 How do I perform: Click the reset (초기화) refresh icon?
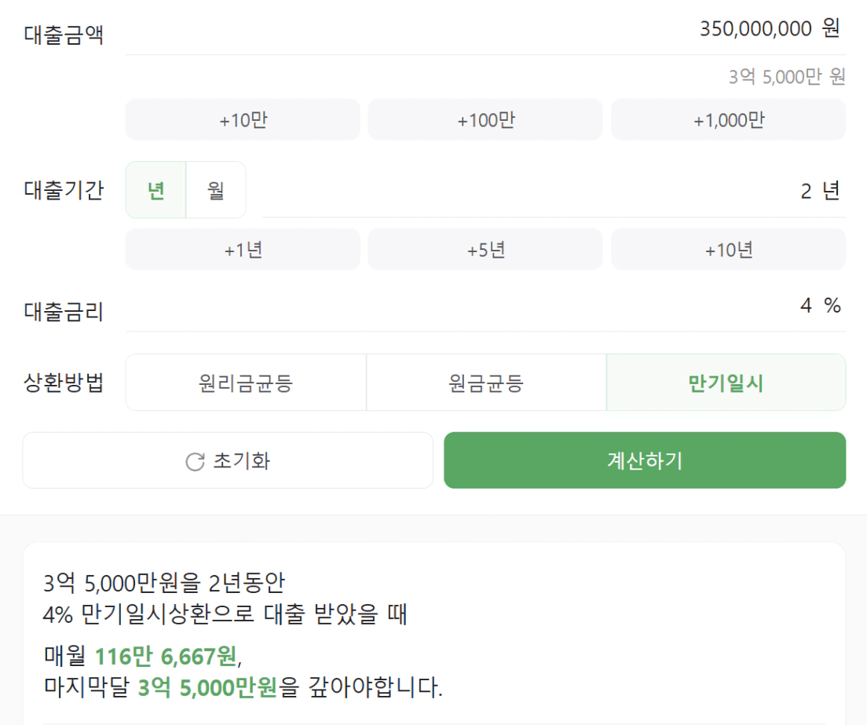pyautogui.click(x=195, y=461)
